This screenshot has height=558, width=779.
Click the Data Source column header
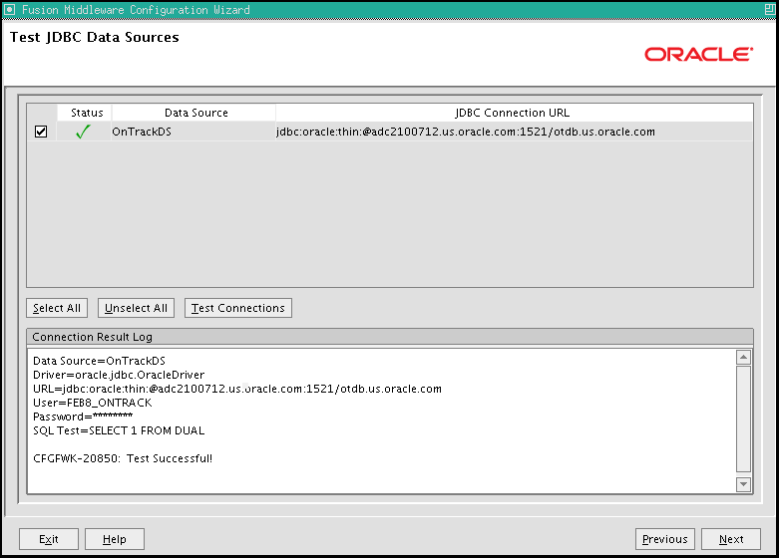(x=194, y=113)
